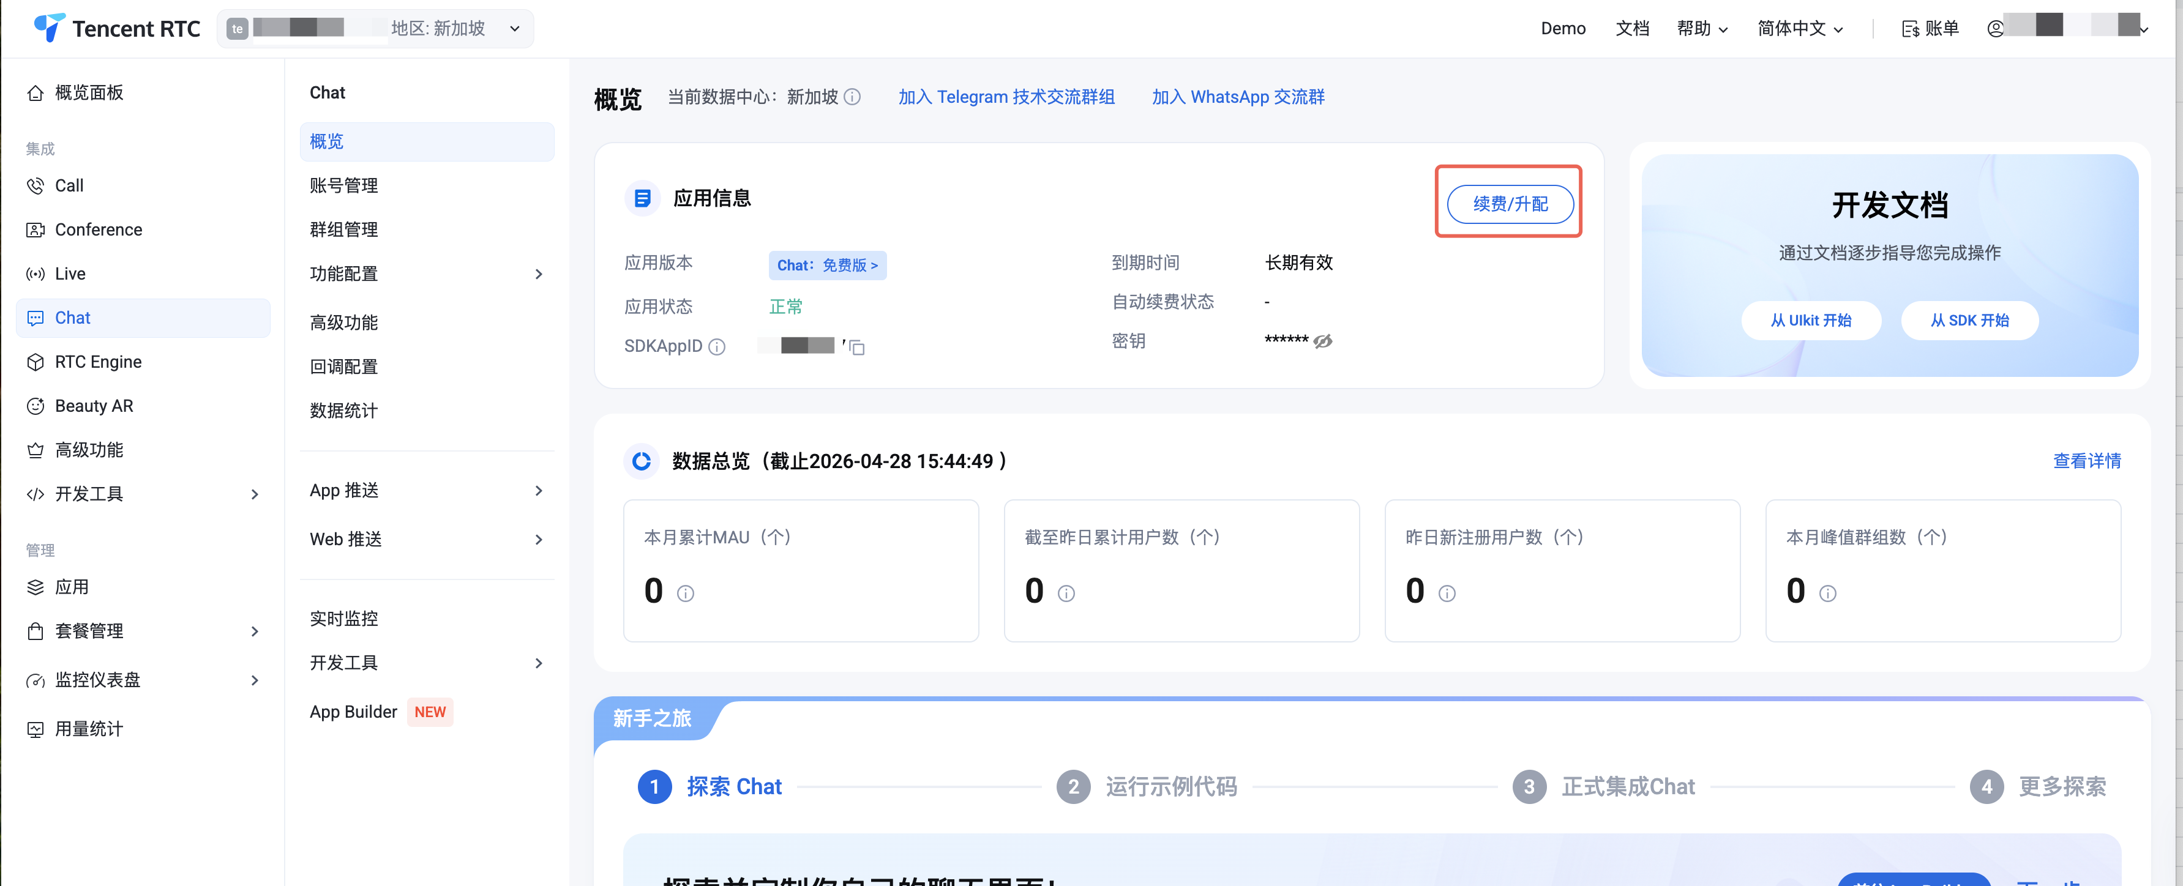Click info icon next to 新加坡 data center
Image resolution: width=2183 pixels, height=886 pixels.
[x=853, y=97]
